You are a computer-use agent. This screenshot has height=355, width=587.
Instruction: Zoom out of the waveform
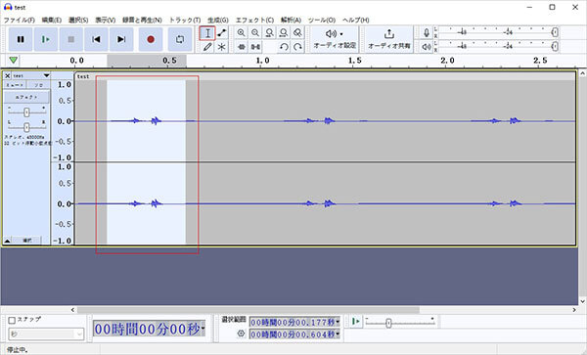255,33
